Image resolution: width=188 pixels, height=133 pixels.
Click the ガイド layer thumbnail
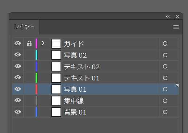click(56, 43)
